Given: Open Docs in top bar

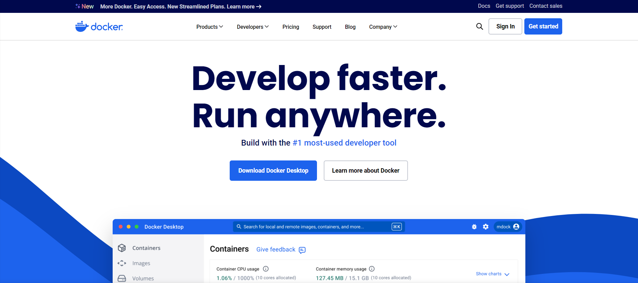Looking at the screenshot, I should coord(484,6).
